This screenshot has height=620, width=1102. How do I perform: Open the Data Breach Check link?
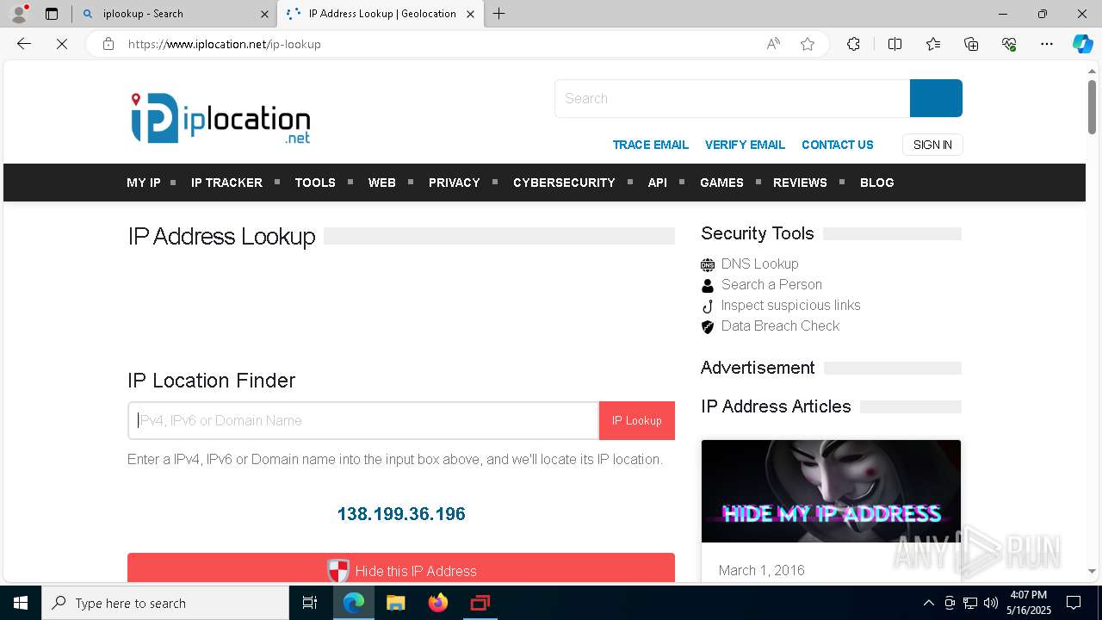780,325
